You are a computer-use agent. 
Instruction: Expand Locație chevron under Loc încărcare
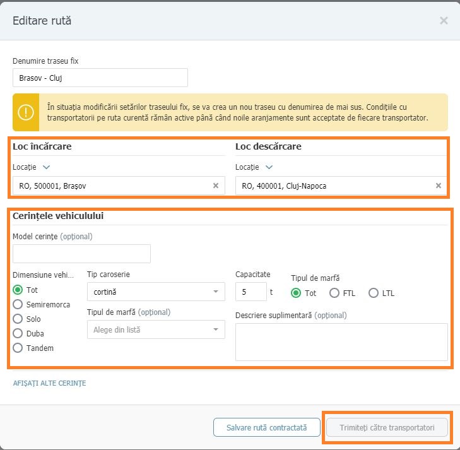[x=46, y=167]
